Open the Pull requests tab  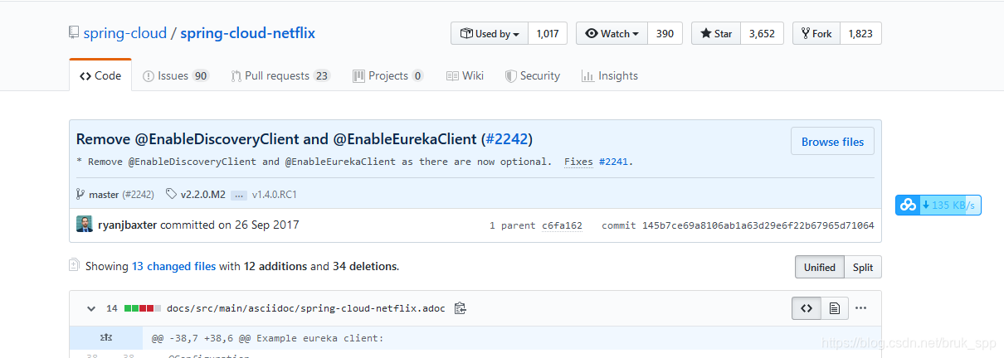[280, 75]
